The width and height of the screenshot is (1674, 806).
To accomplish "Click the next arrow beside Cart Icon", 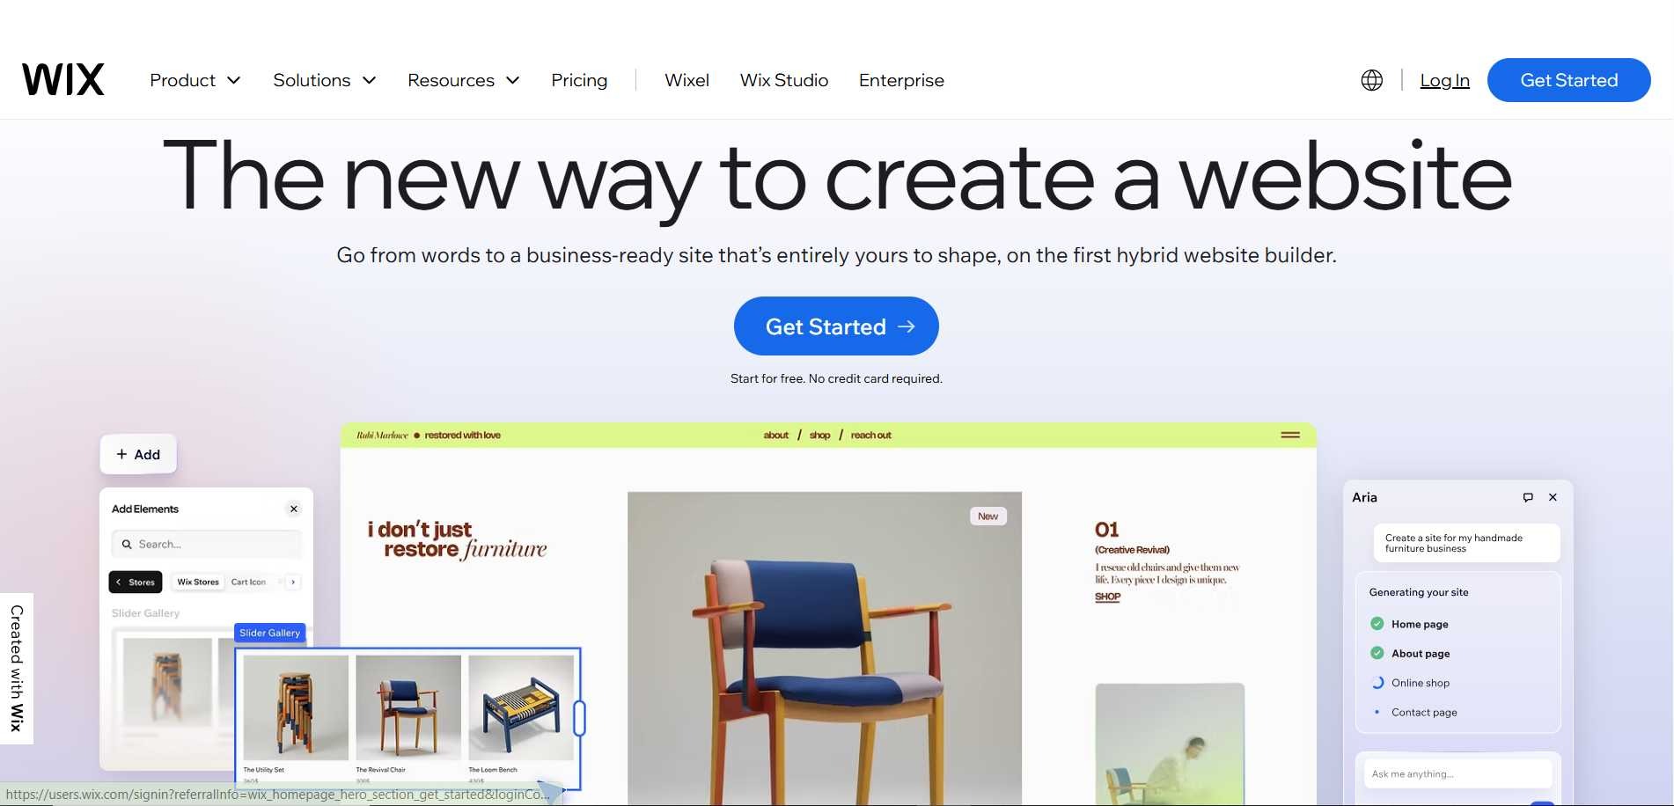I will [x=293, y=582].
